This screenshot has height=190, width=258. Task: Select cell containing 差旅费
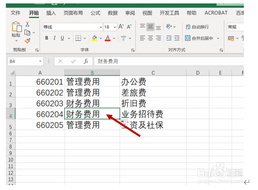point(153,92)
